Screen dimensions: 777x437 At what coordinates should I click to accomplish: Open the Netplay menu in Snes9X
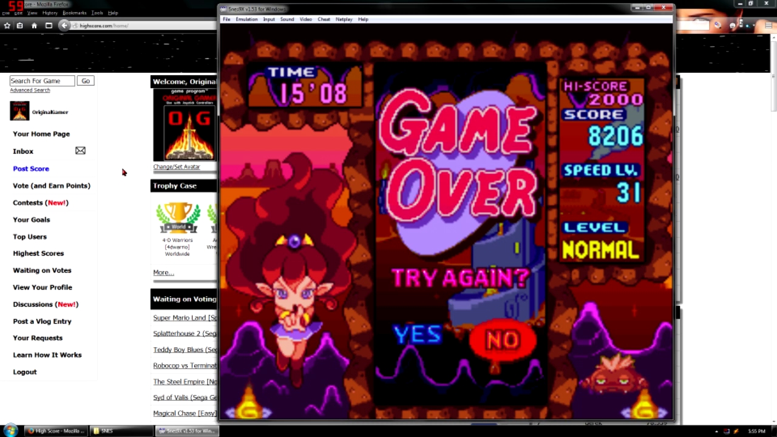coord(344,19)
